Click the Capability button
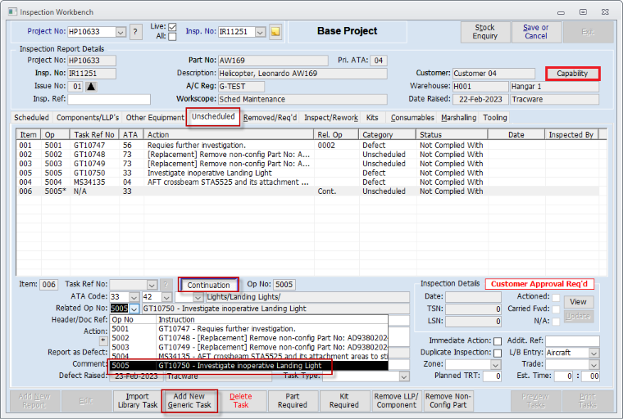623x419 pixels. pyautogui.click(x=572, y=74)
